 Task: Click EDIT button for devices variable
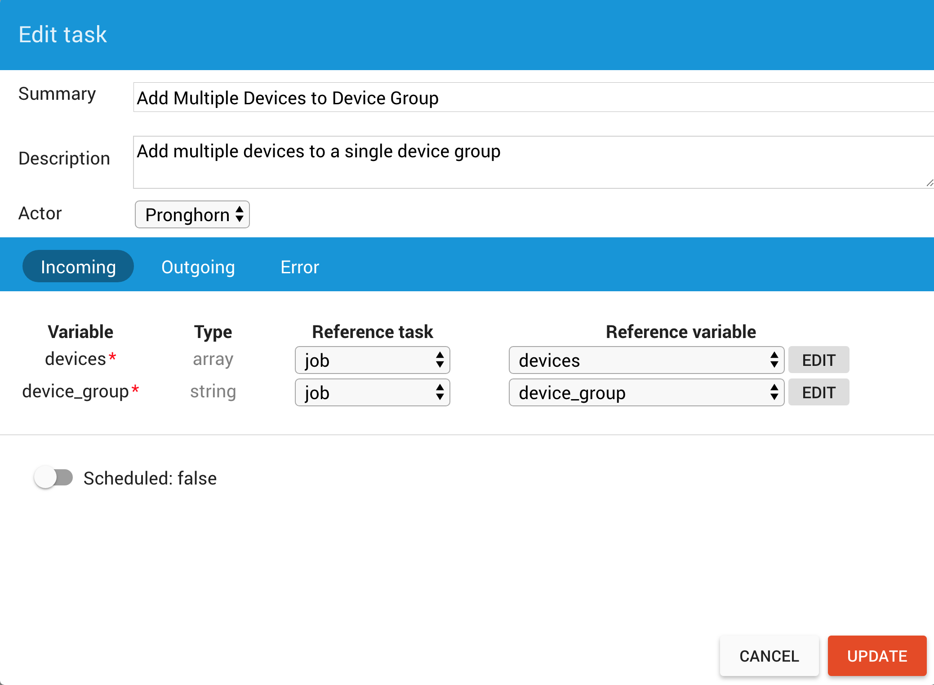coord(818,360)
